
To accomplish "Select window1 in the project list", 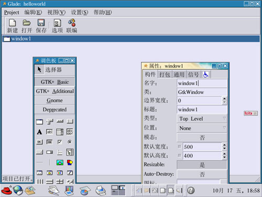I will pyautogui.click(x=131, y=39).
